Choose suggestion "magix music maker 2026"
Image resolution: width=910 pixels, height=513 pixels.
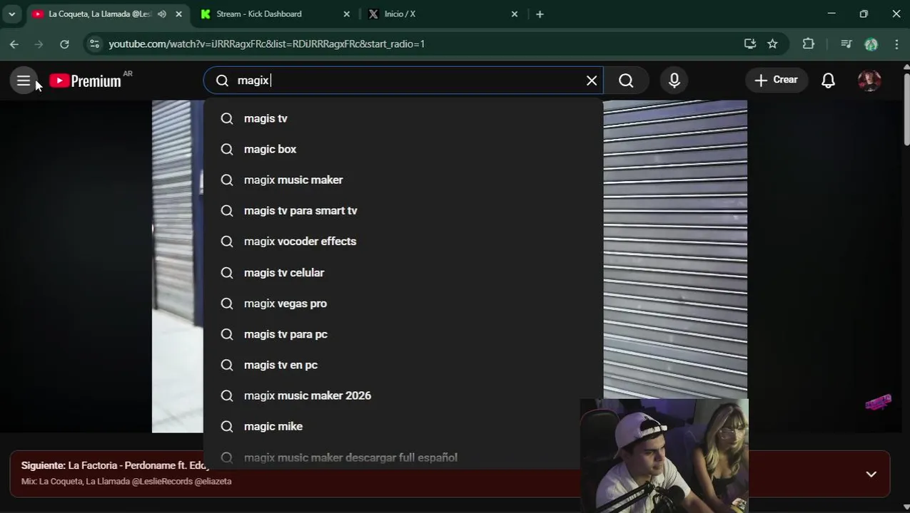(x=403, y=395)
